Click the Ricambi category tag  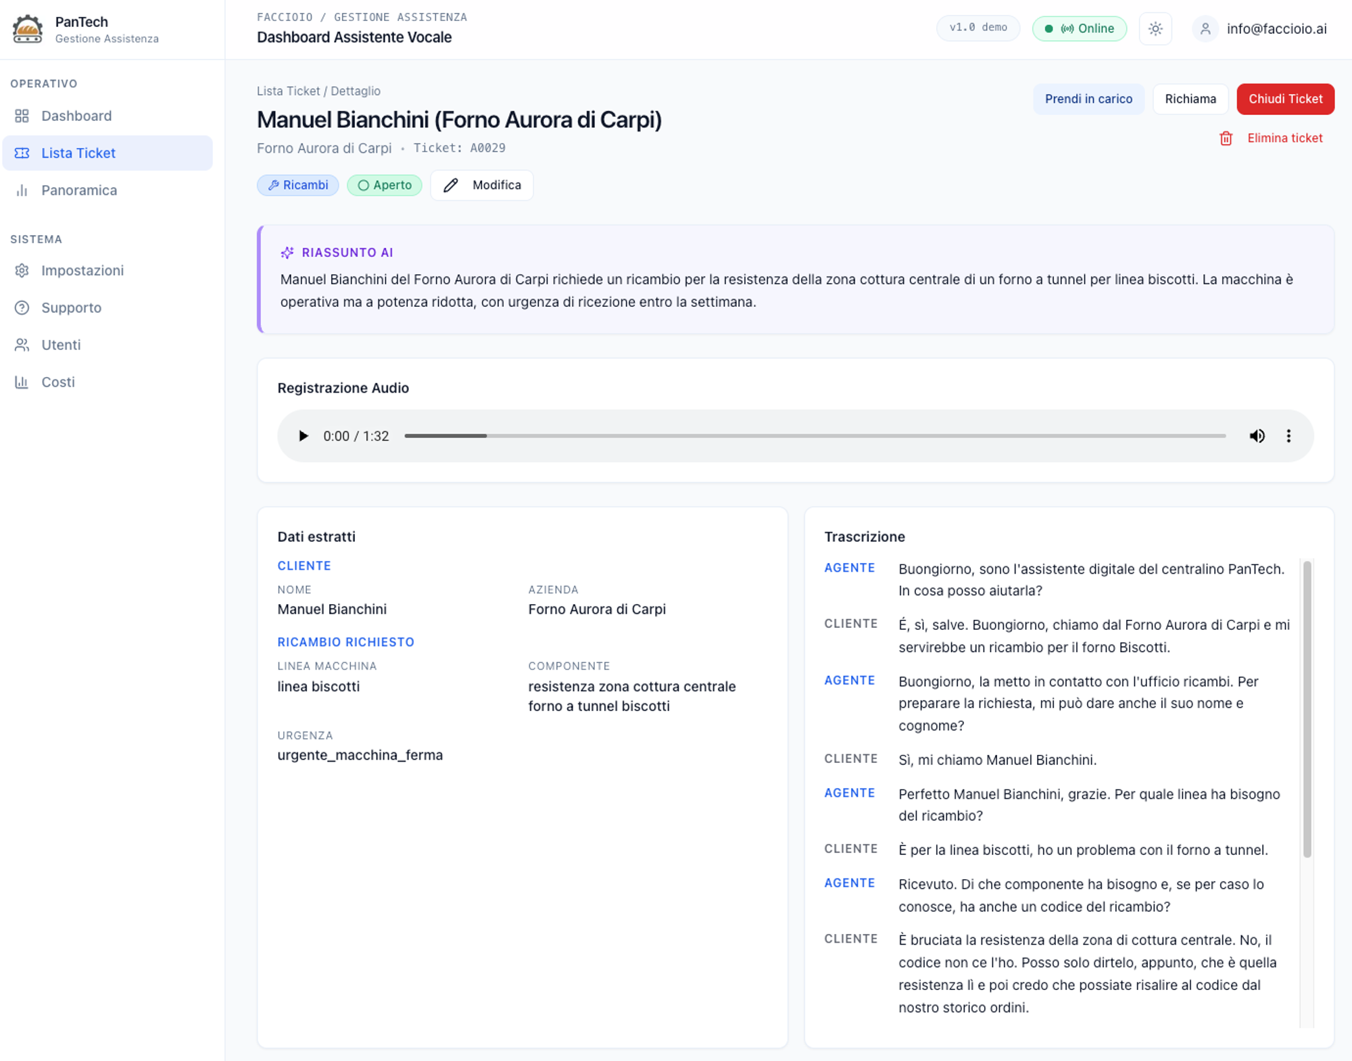[x=298, y=185]
